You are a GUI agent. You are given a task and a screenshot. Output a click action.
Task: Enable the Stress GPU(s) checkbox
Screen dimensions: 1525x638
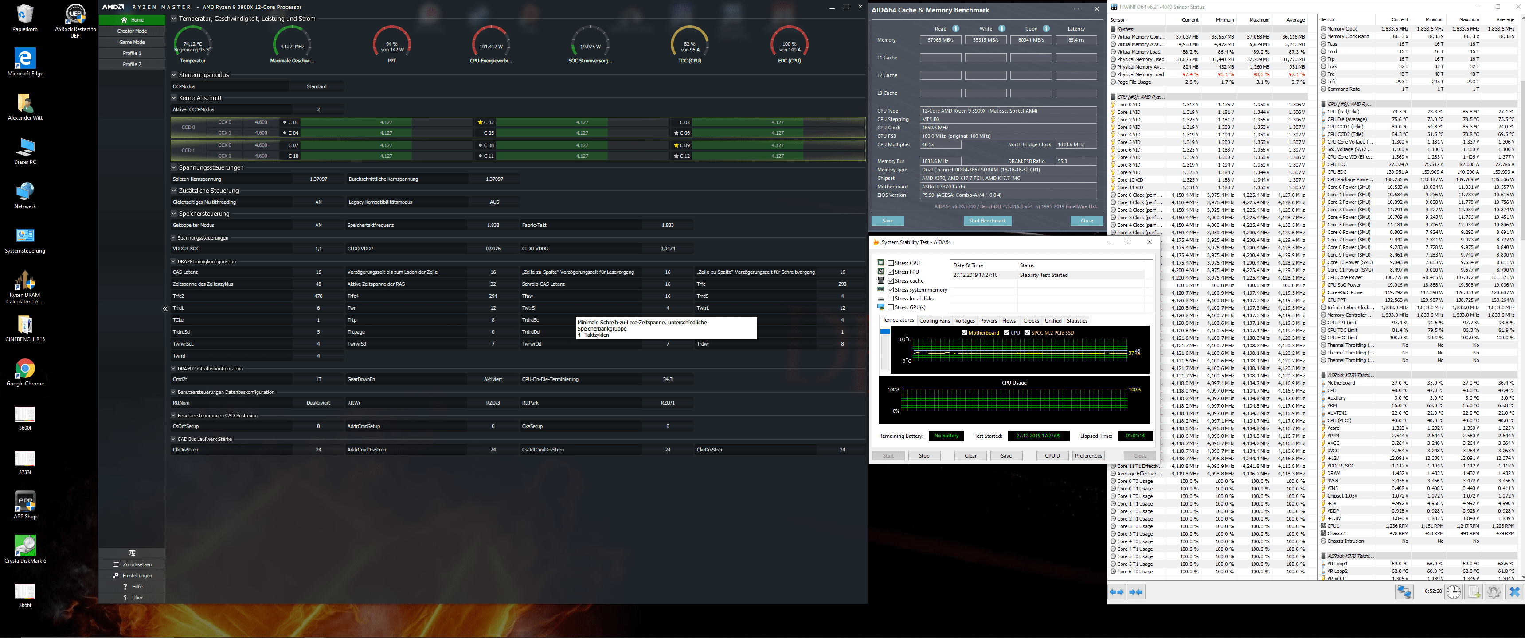coord(891,307)
